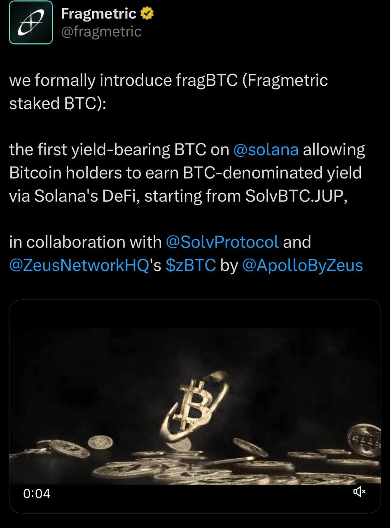
Task: Select the $zBTC cashtag
Action: (x=191, y=265)
